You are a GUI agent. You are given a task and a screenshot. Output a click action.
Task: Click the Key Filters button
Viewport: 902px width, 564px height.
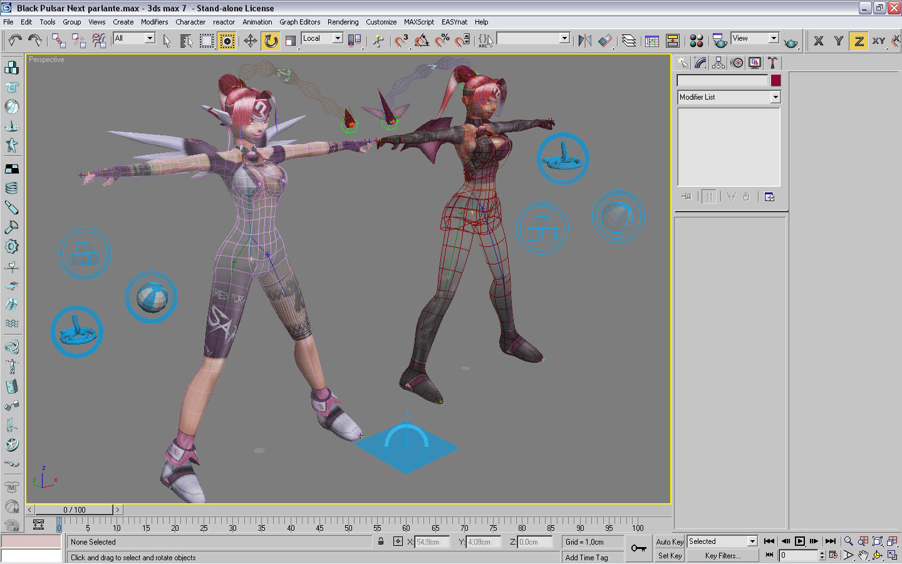pos(723,556)
